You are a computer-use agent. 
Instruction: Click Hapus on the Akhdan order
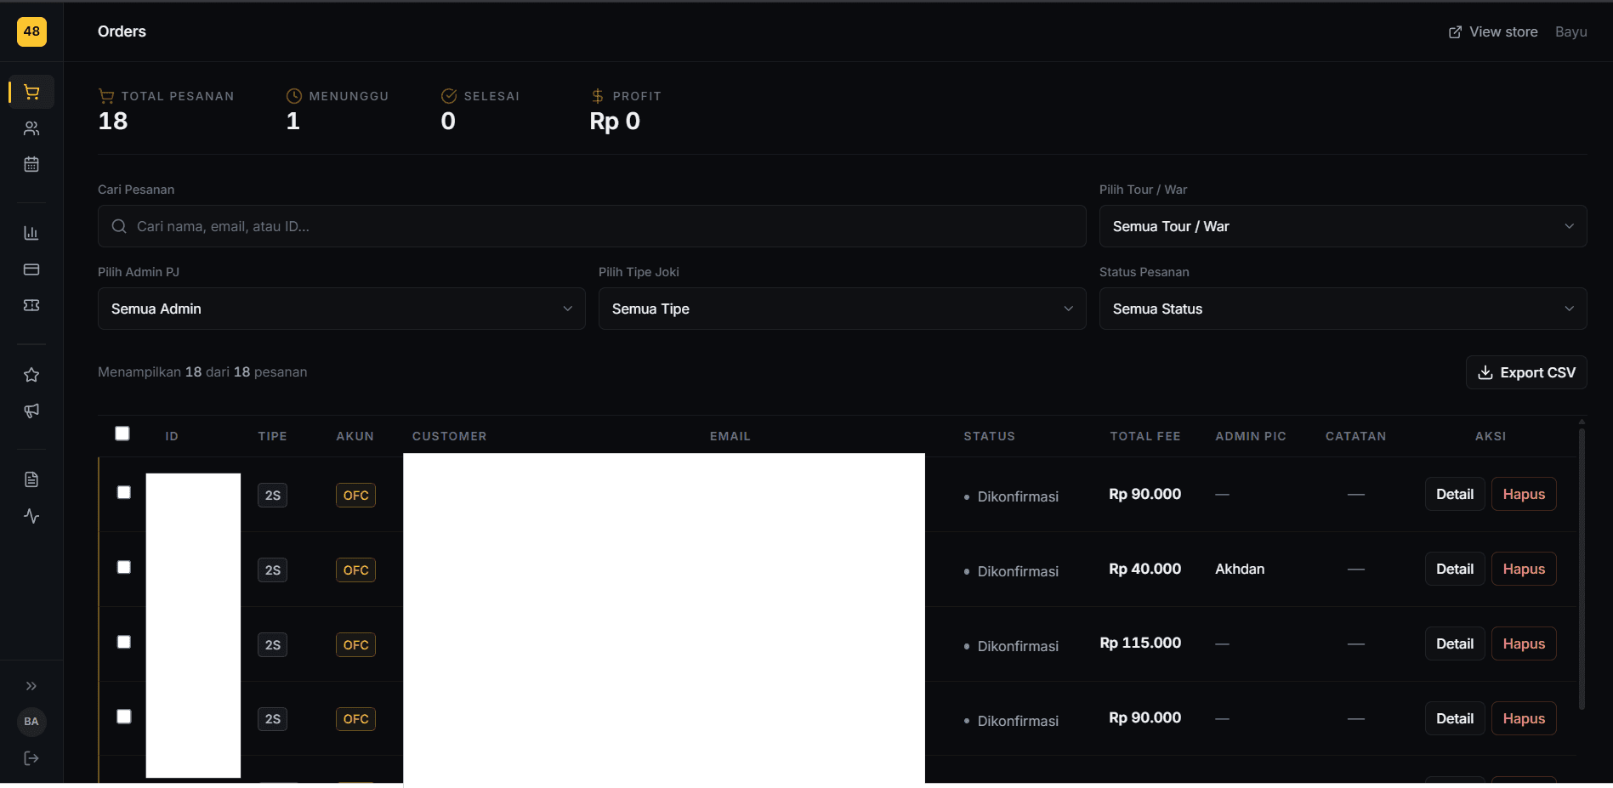1524,569
